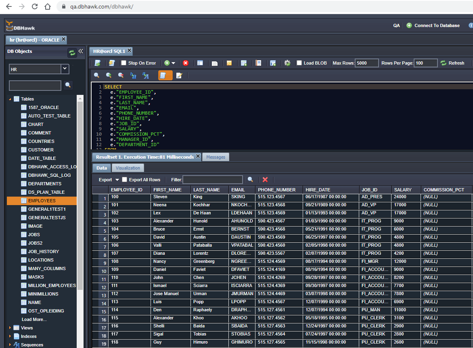This screenshot has width=473, height=348.
Task: Click the Execute SQL script icon
Action: (x=97, y=63)
